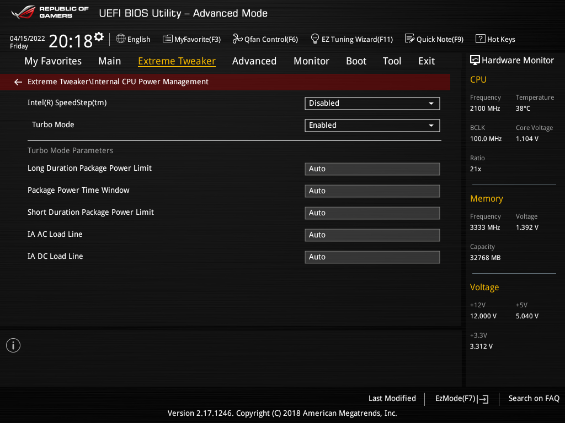Click +5V 5.040 V reading
Image resolution: width=565 pixels, height=423 pixels.
click(527, 316)
